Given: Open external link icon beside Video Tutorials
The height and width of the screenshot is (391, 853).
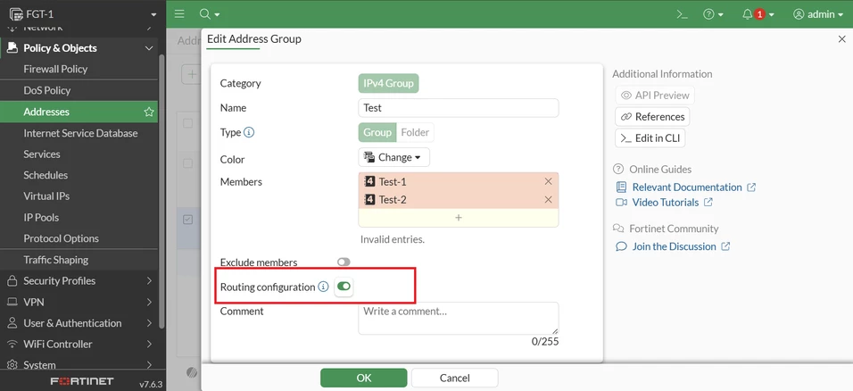Looking at the screenshot, I should coord(708,202).
